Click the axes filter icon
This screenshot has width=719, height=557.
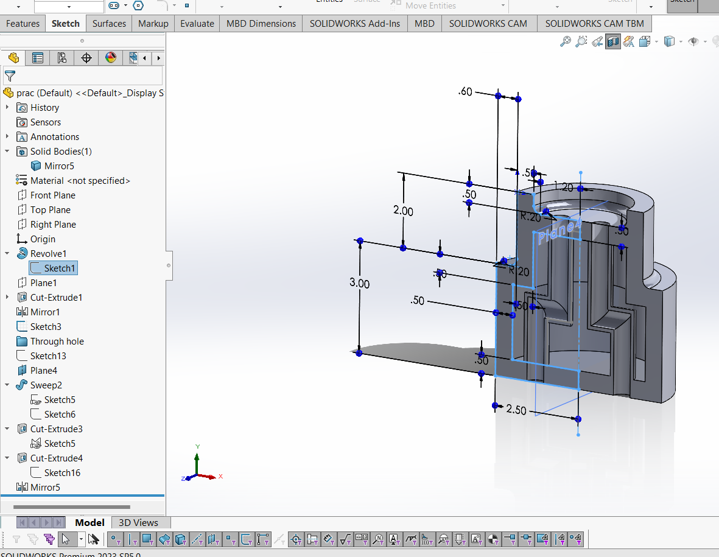coord(197,539)
